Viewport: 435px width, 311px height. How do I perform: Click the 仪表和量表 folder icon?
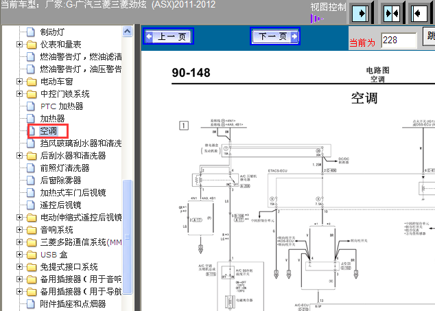32,45
